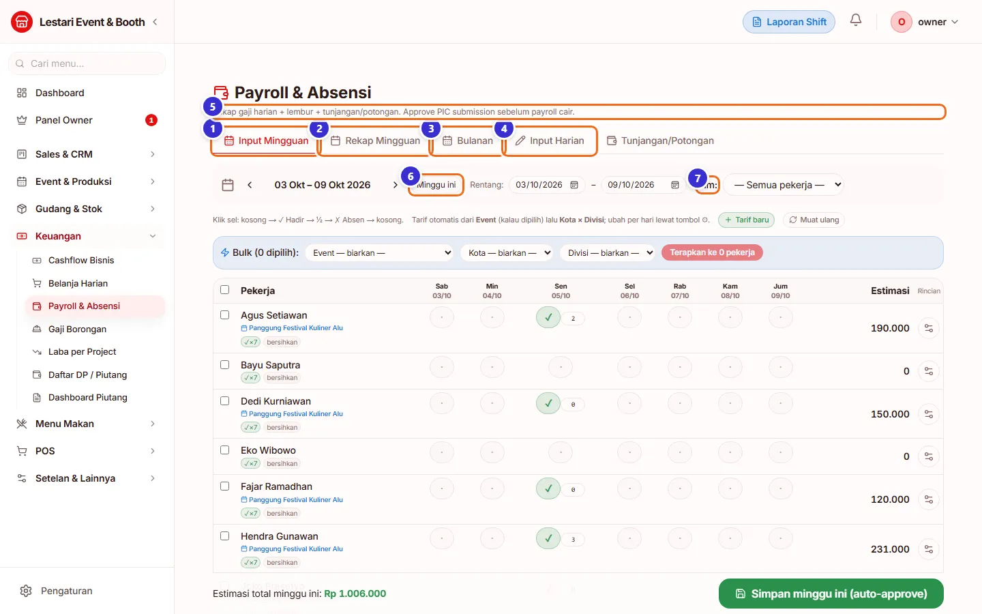Click the Muat ulang button
This screenshot has width=982, height=614.
[x=814, y=220]
